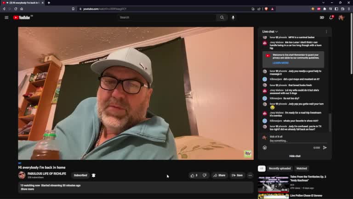The width and height of the screenshot is (353, 199).
Task: Open the FABULOUS LIFE OF RICHLIFE channel avatar
Action: pyautogui.click(x=22, y=175)
